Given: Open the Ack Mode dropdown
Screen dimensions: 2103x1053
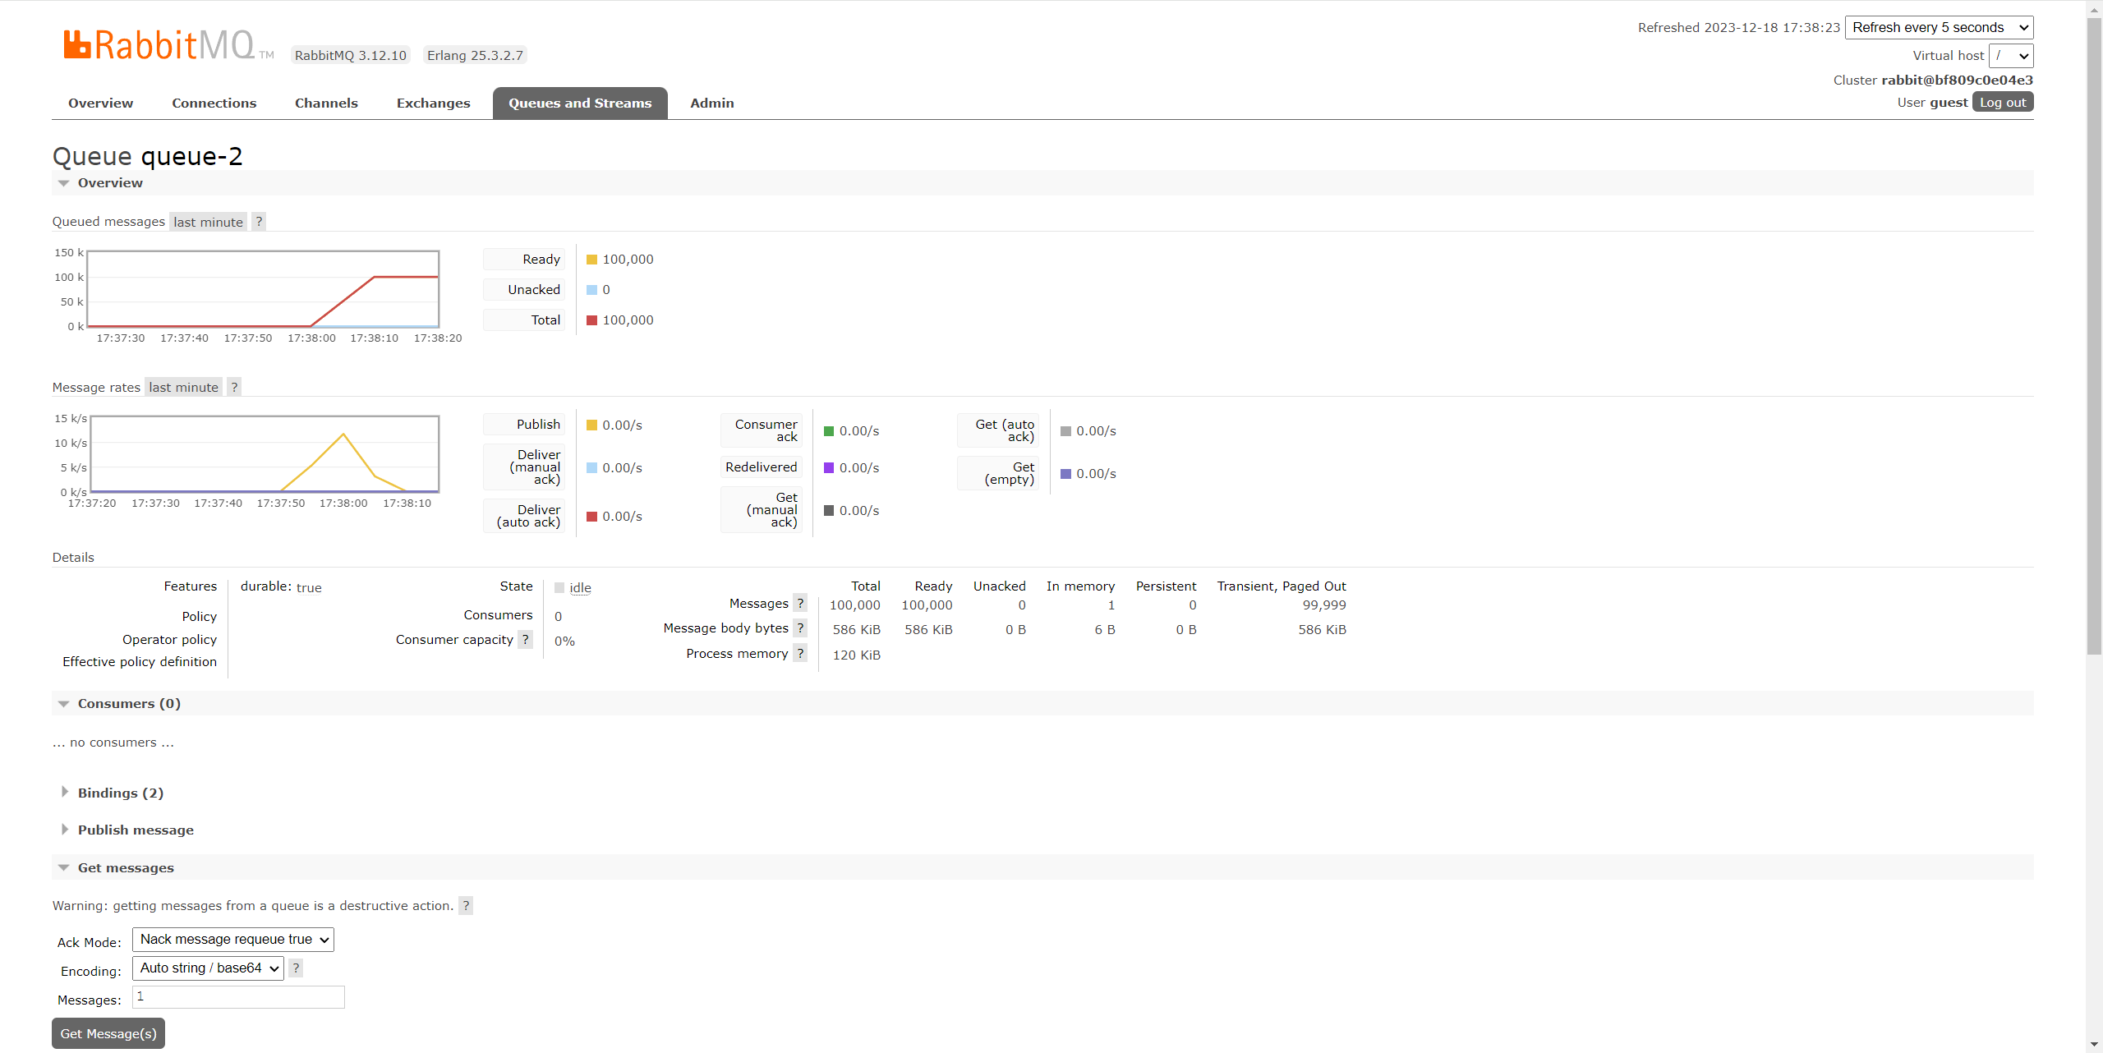Looking at the screenshot, I should click(233, 940).
